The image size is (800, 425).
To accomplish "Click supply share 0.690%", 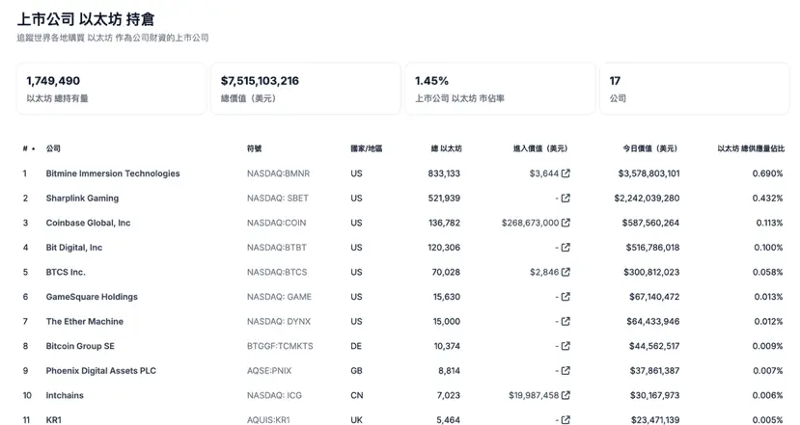I will pos(767,173).
